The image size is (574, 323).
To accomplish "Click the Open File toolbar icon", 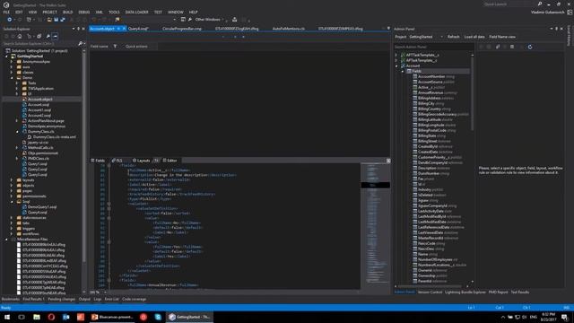I will [x=49, y=20].
